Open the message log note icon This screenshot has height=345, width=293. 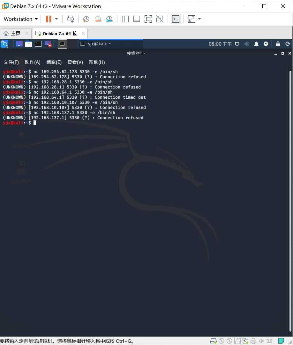coord(281,341)
